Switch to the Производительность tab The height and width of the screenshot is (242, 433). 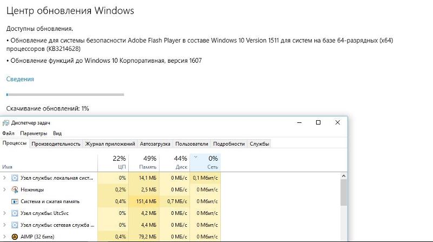(x=56, y=144)
